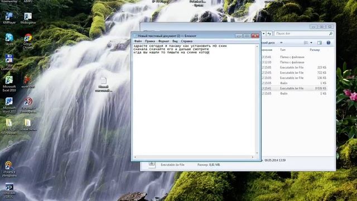Click the Explorer help question-mark icon
The image size is (357, 201).
coord(329,42)
